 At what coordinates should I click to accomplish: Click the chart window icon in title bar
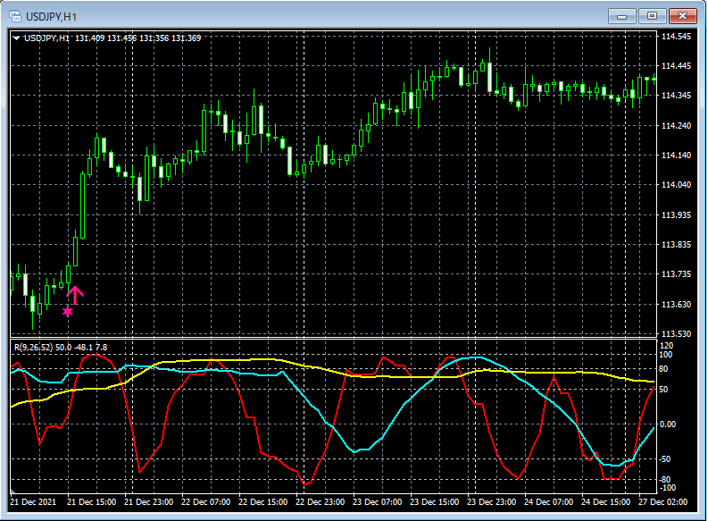tap(15, 15)
